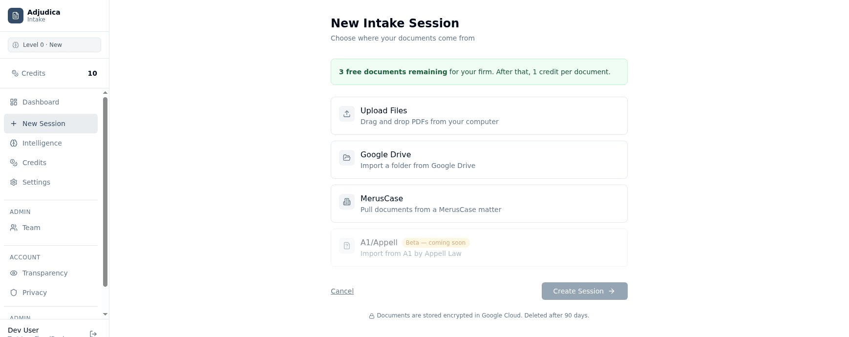Click the Transparency eye icon
Viewport: 849px width, 337px height.
(x=14, y=273)
